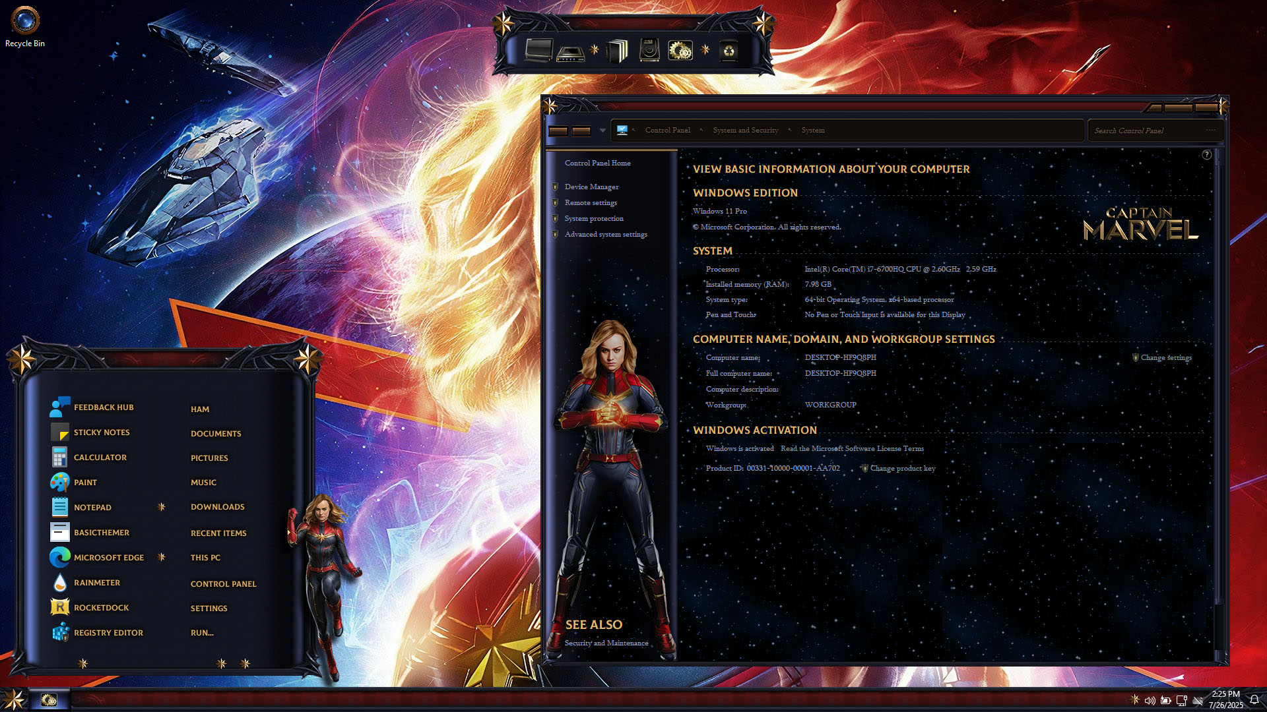
Task: Click the Change product key link
Action: point(902,468)
